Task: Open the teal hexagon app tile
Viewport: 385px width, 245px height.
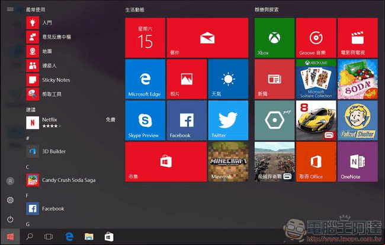Action: click(274, 120)
